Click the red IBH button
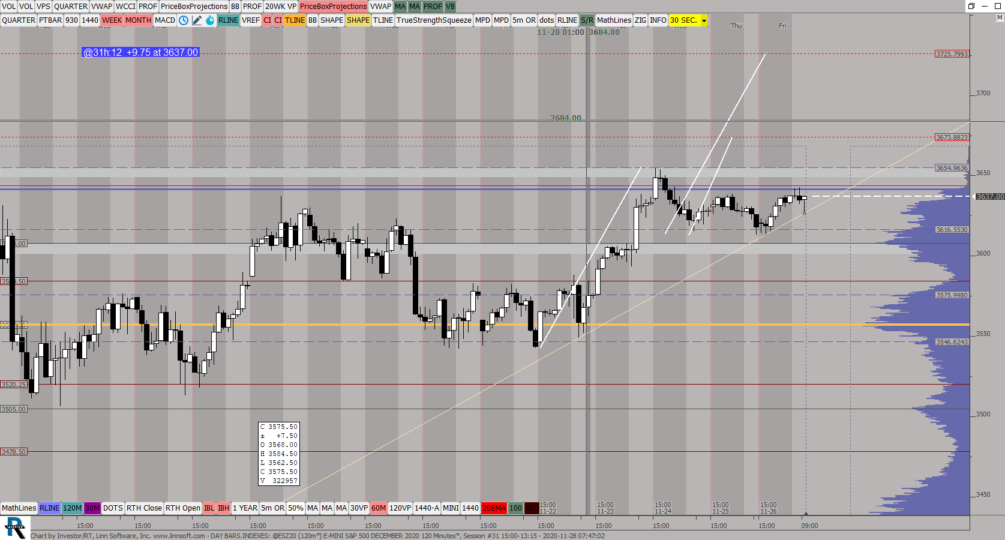Viewport: 1005px width, 540px height. (x=223, y=508)
